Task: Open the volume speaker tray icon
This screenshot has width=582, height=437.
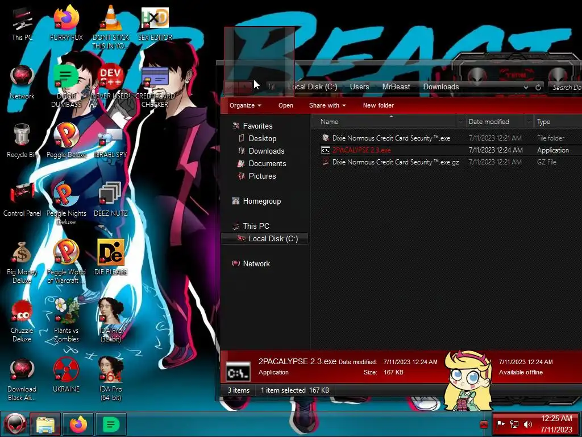Action: [x=527, y=424]
